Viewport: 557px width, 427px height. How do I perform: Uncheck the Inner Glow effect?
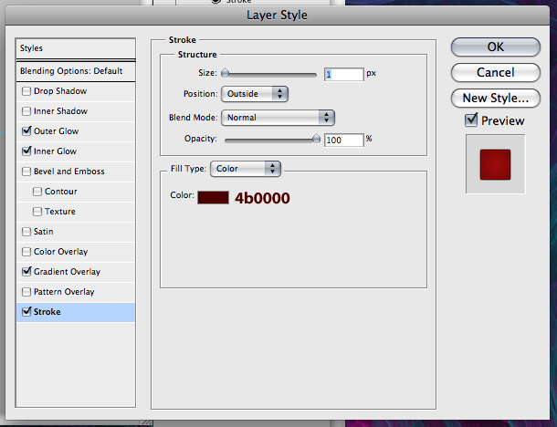(26, 151)
